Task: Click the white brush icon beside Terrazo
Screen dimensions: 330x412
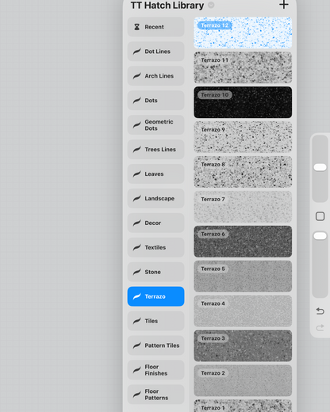Action: tap(136, 296)
